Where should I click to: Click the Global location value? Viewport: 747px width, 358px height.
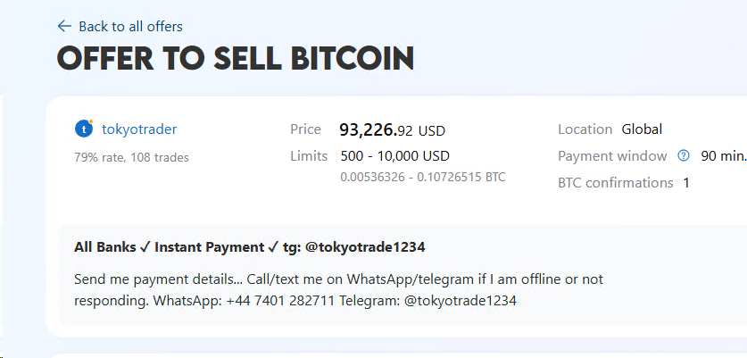coord(642,129)
